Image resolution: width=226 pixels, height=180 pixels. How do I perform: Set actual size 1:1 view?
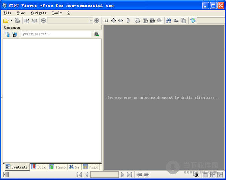tap(106, 21)
